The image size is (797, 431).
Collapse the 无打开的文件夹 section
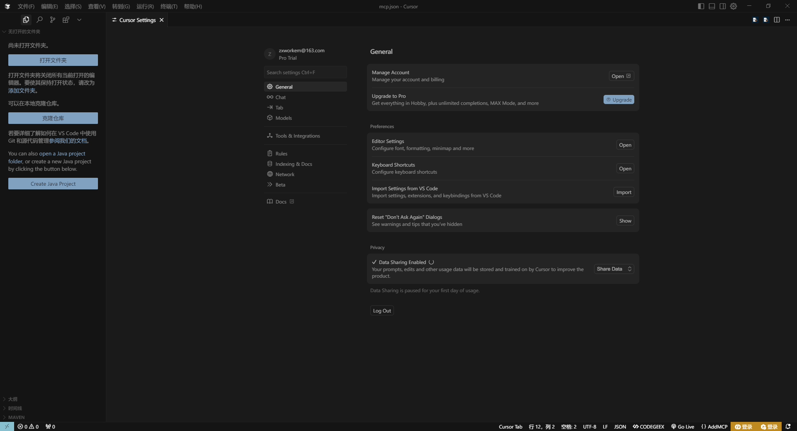[x=53, y=31]
